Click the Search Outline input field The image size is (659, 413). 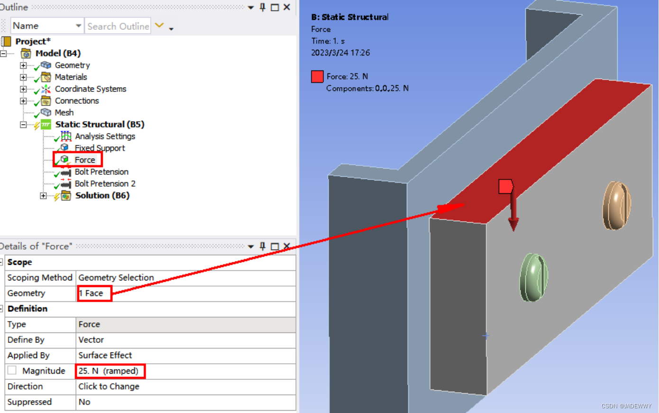click(x=117, y=26)
